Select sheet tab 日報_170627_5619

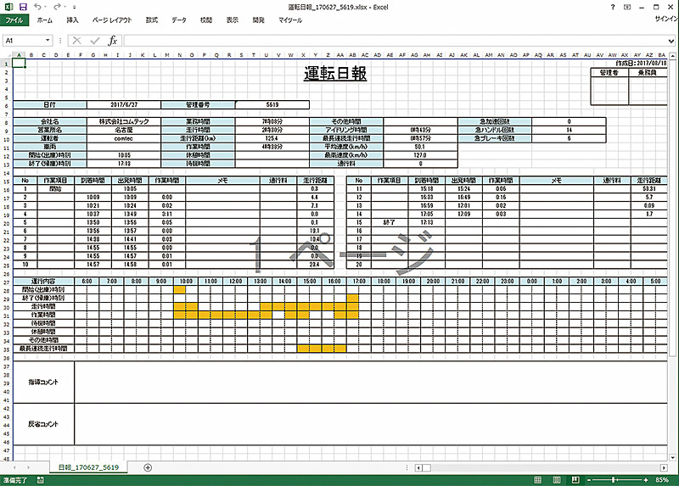(88, 467)
